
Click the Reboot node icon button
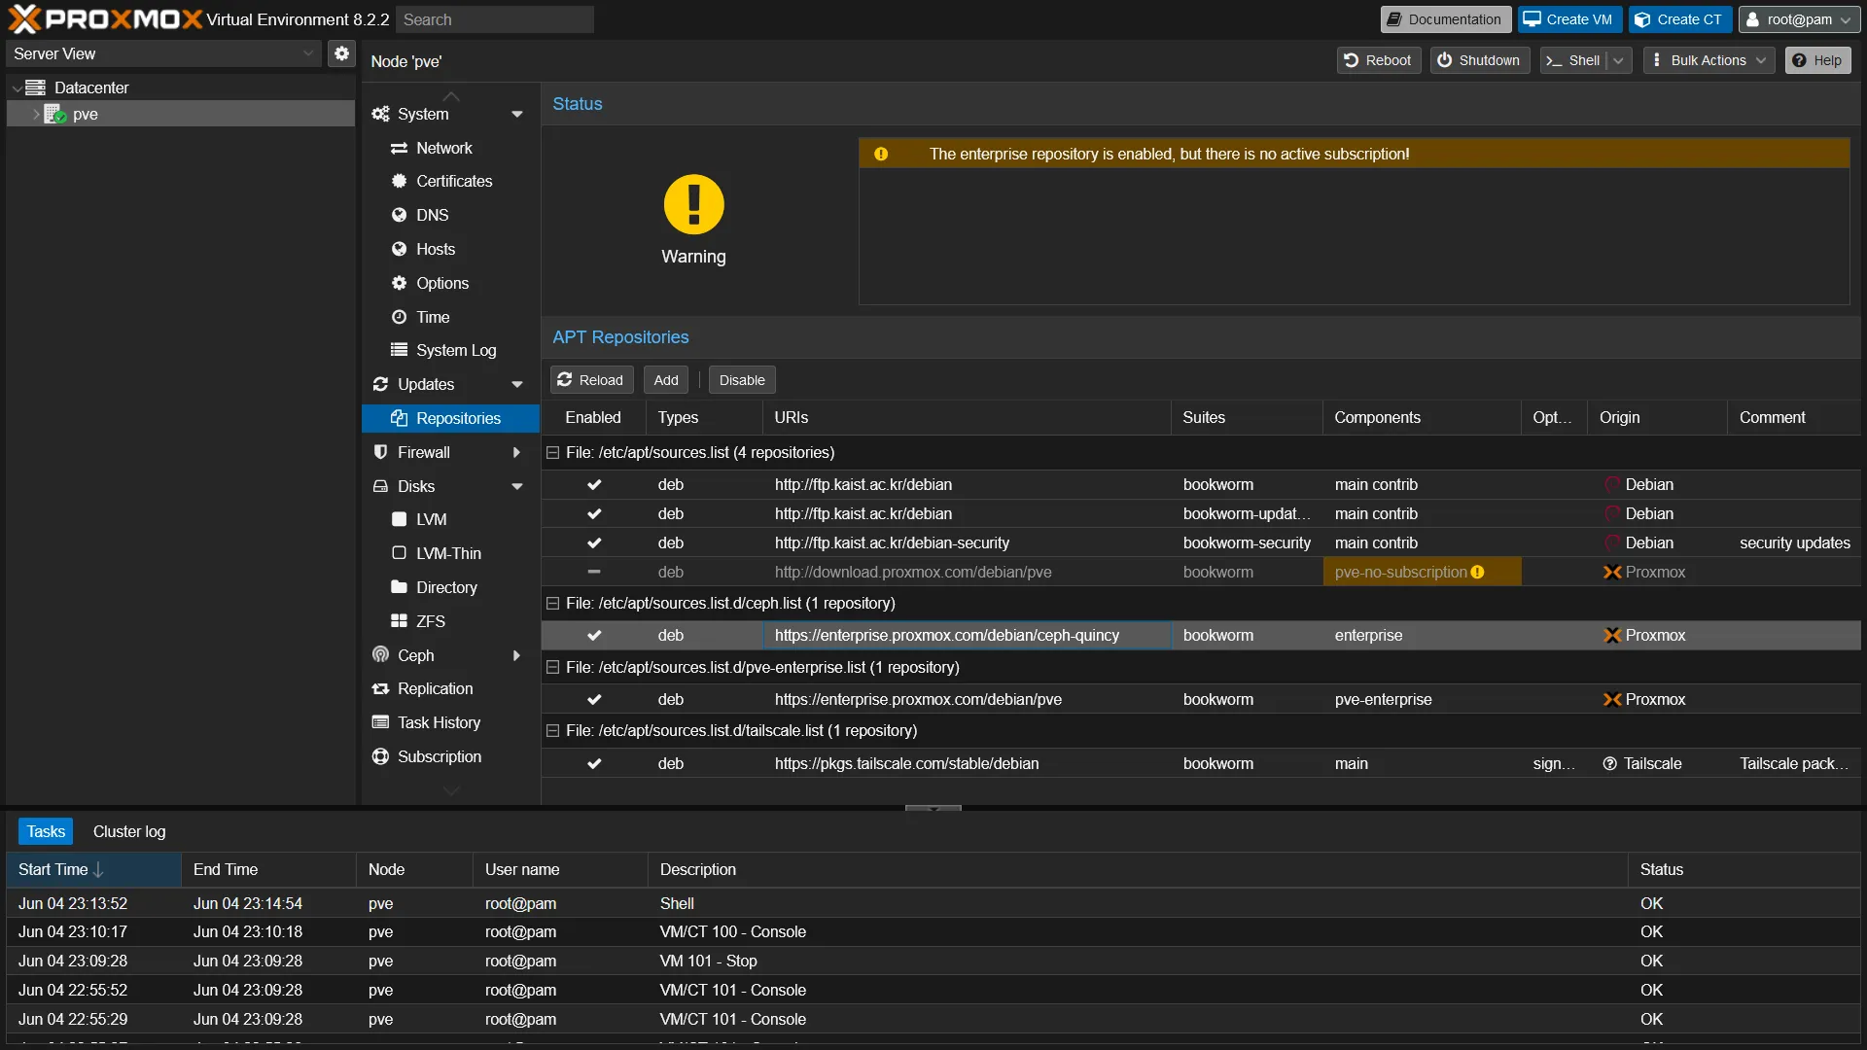pyautogui.click(x=1377, y=60)
